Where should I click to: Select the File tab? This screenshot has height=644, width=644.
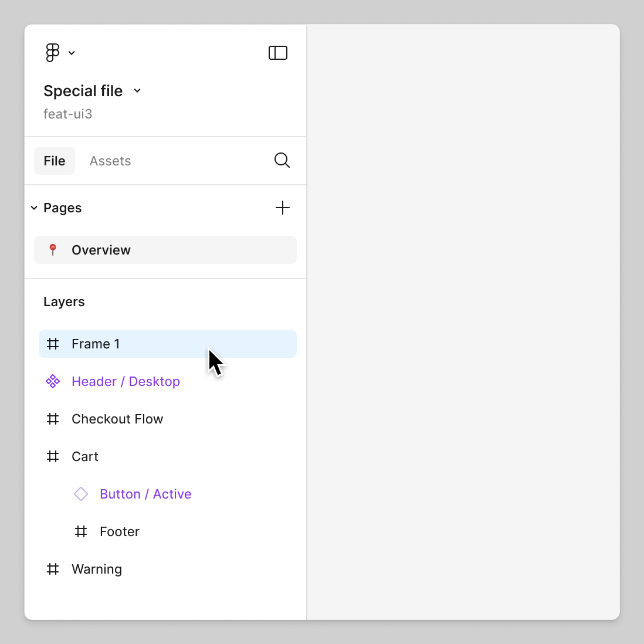pos(55,161)
